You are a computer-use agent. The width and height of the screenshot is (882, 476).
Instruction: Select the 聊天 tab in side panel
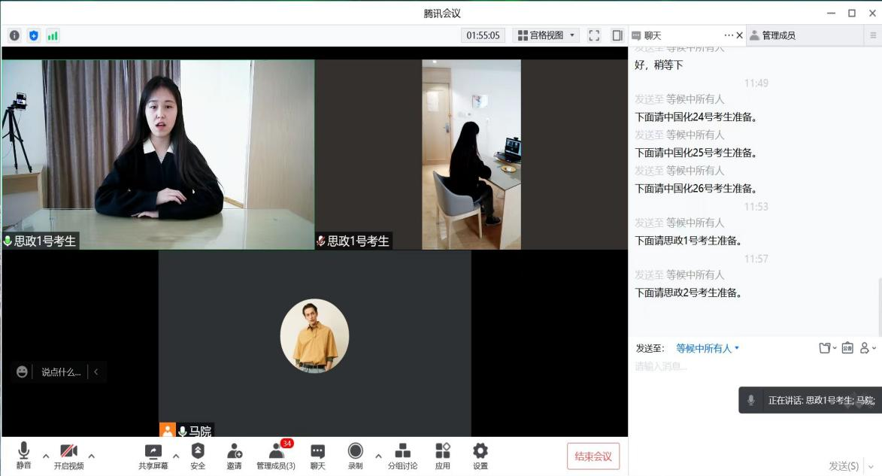(x=653, y=35)
